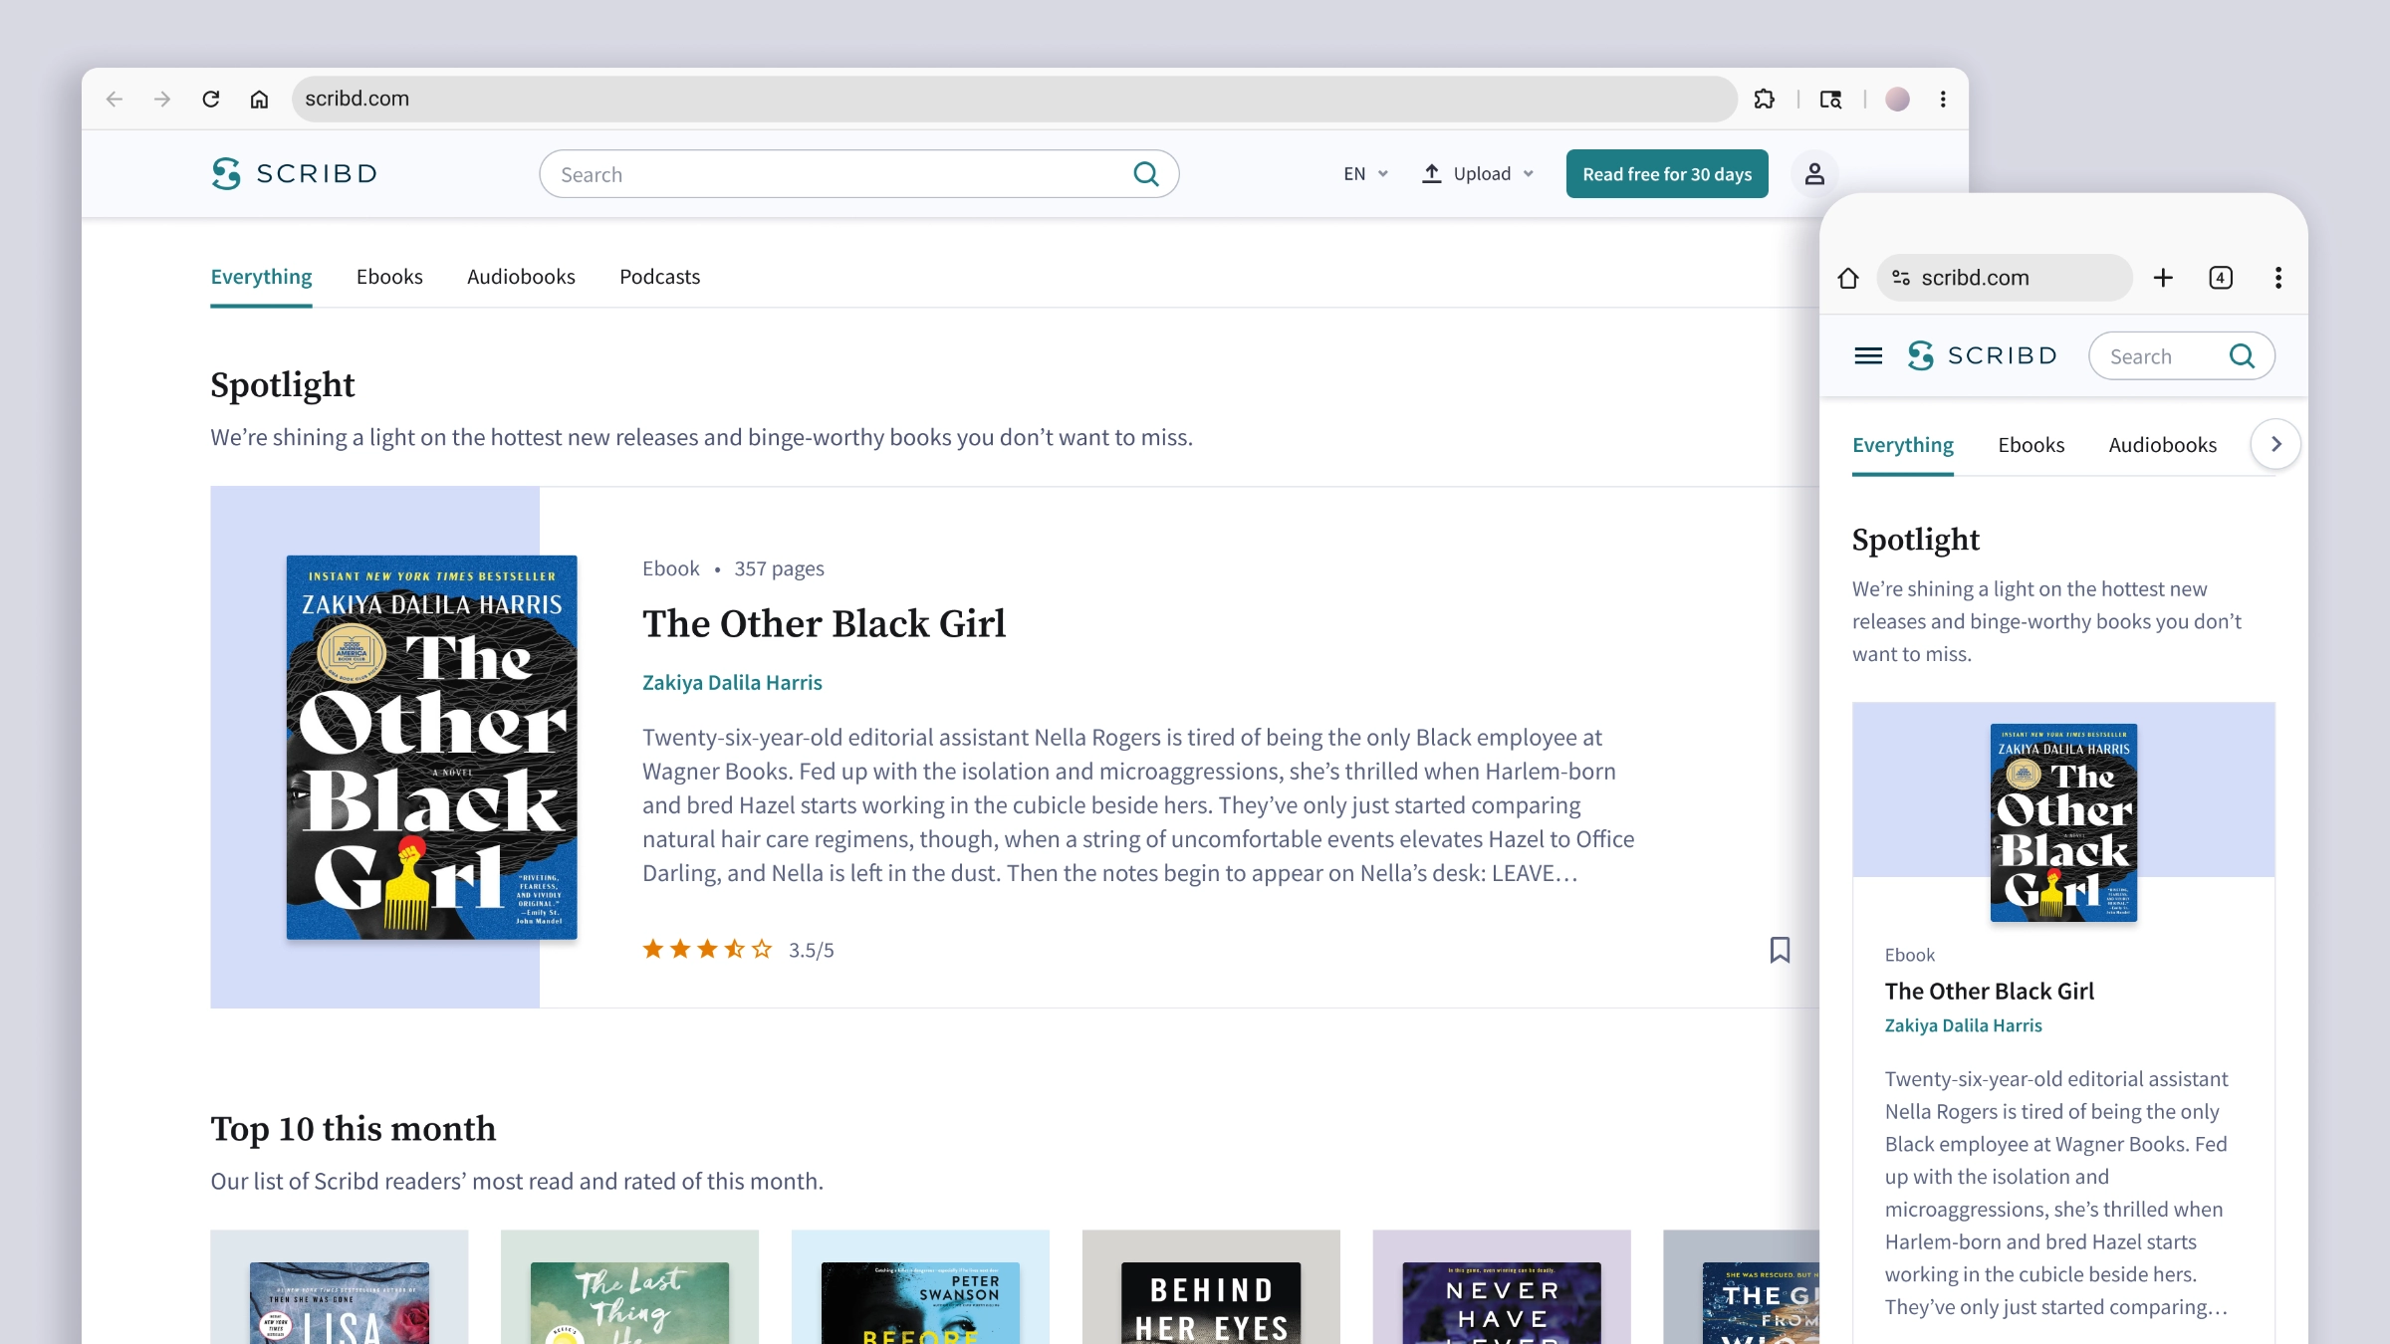Open the Behind Her Eyes book cover

point(1211,1302)
